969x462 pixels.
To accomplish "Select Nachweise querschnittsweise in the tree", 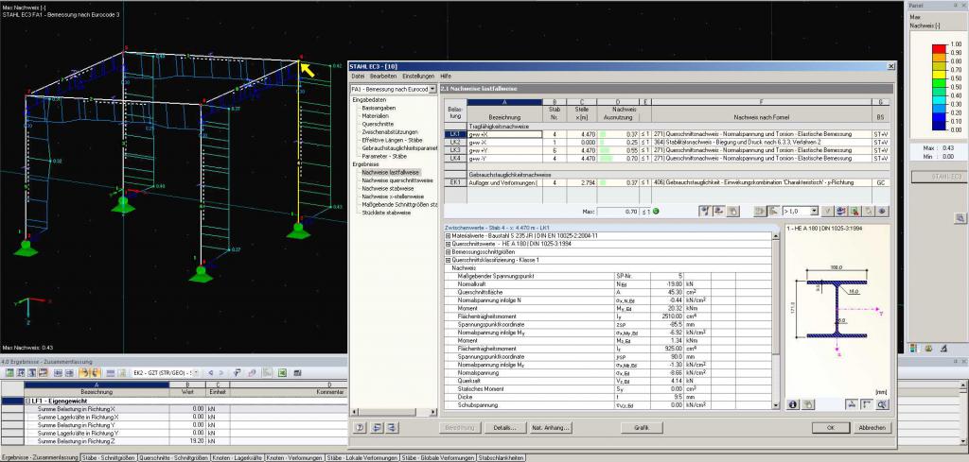I will click(x=396, y=179).
